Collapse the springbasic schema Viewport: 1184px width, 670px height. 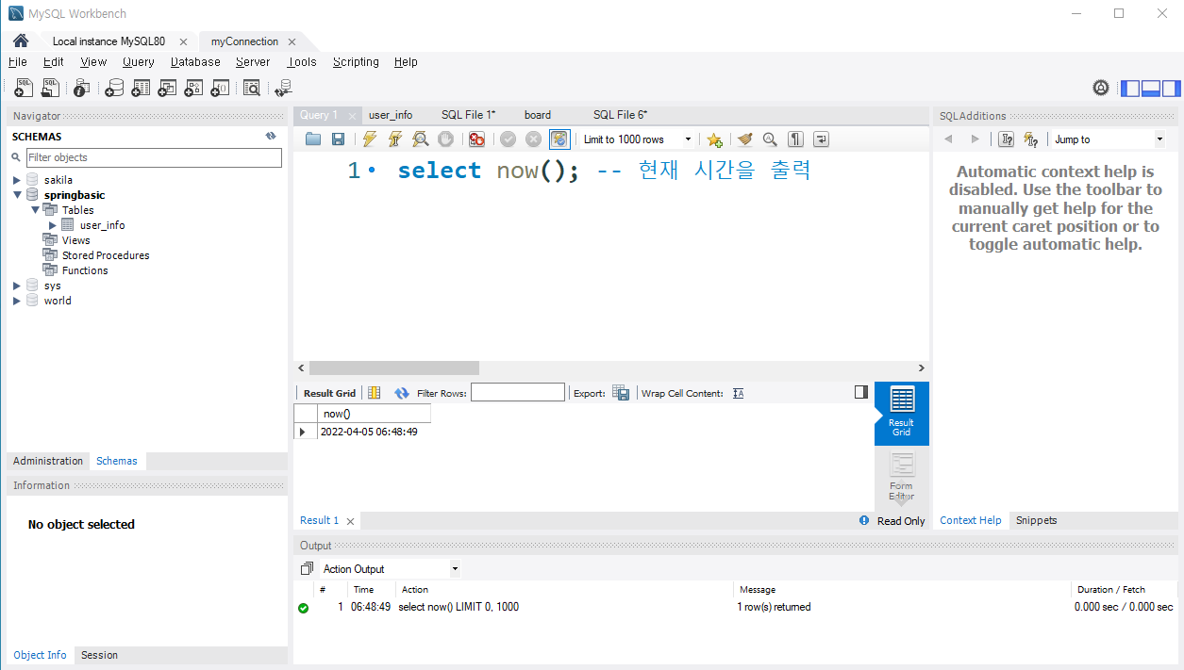[x=17, y=195]
